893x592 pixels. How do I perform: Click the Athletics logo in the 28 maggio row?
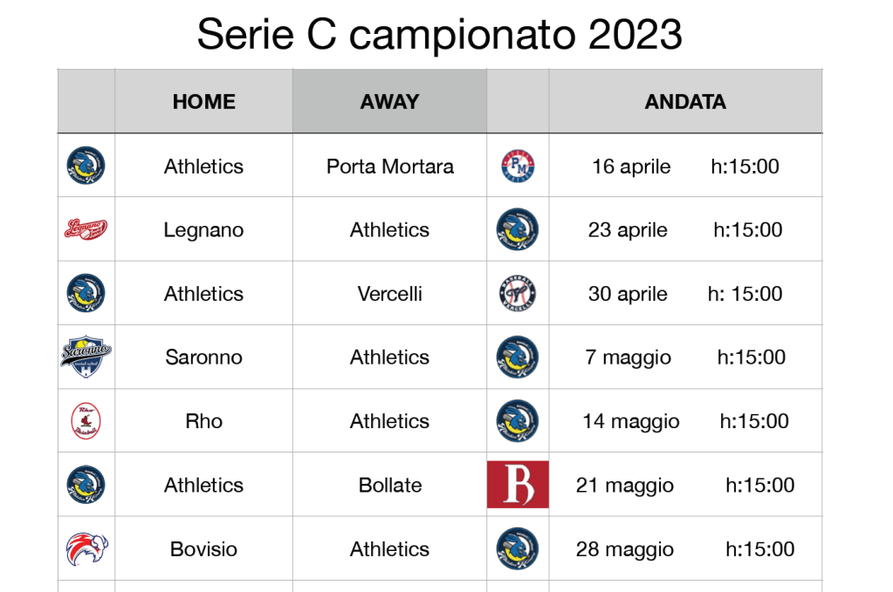[x=518, y=548]
